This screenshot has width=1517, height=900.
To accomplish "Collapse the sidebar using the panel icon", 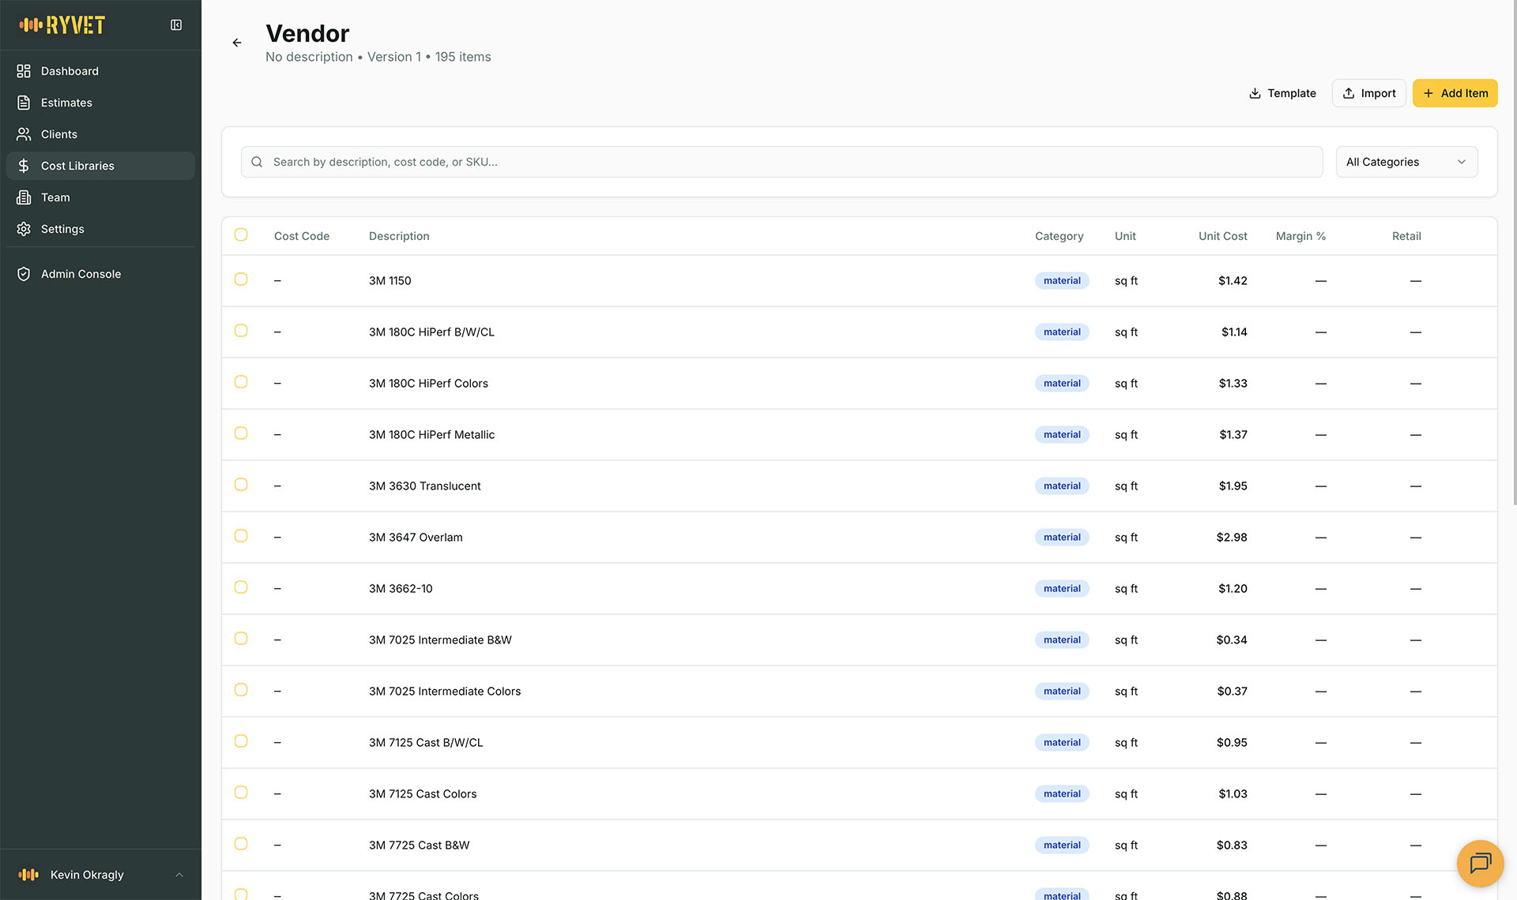I will pyautogui.click(x=175, y=24).
